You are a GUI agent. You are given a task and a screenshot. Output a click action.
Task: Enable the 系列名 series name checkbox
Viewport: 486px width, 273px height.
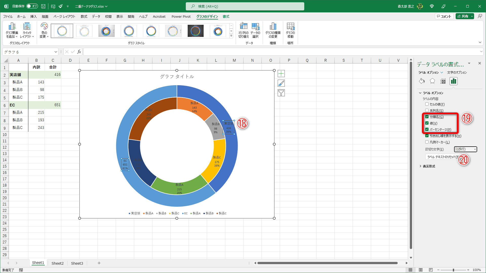pyautogui.click(x=427, y=110)
